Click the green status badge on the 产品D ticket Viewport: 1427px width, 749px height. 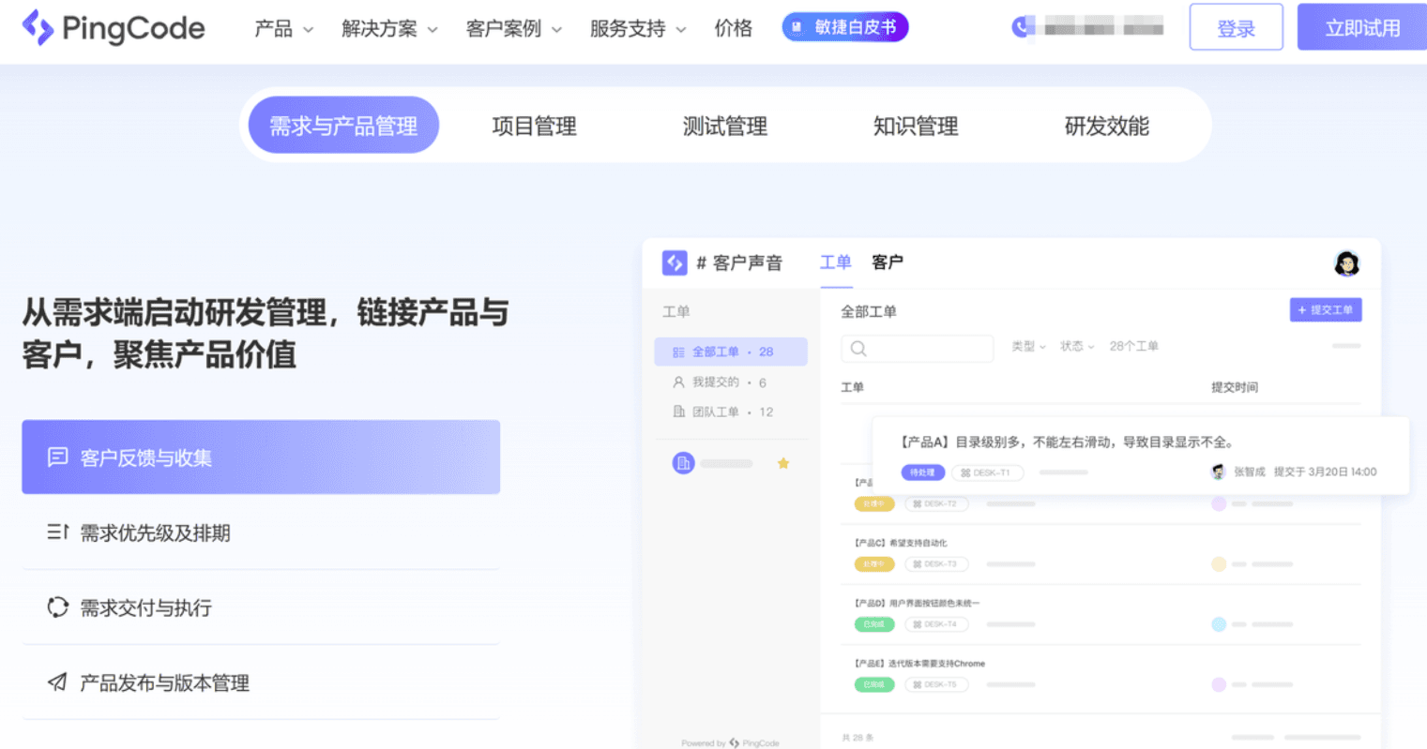[x=874, y=624]
